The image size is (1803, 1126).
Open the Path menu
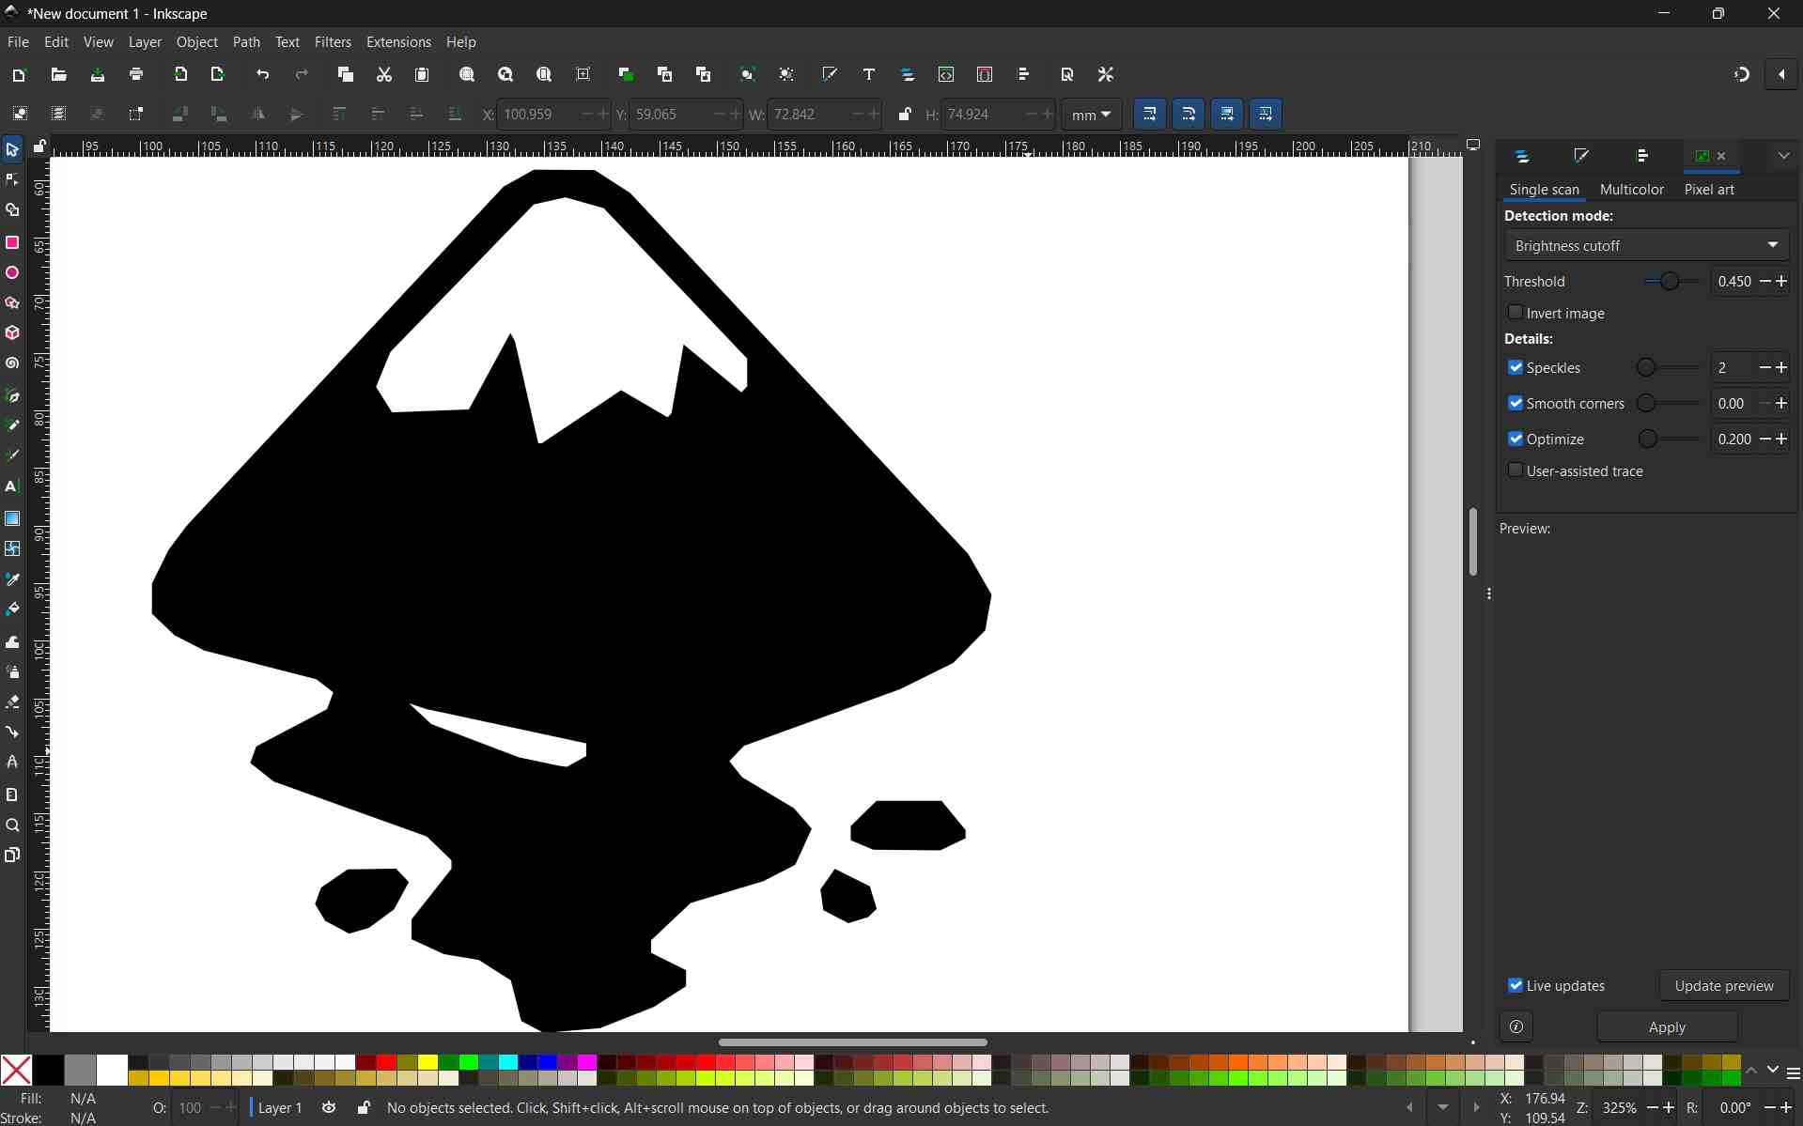[x=246, y=42]
